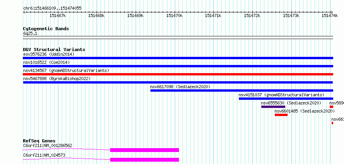Click the nsv4134567 (gnomADStructuralVariants) label

coord(66,70)
